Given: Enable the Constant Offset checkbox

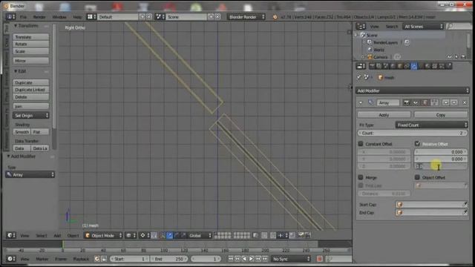Looking at the screenshot, I should point(361,143).
